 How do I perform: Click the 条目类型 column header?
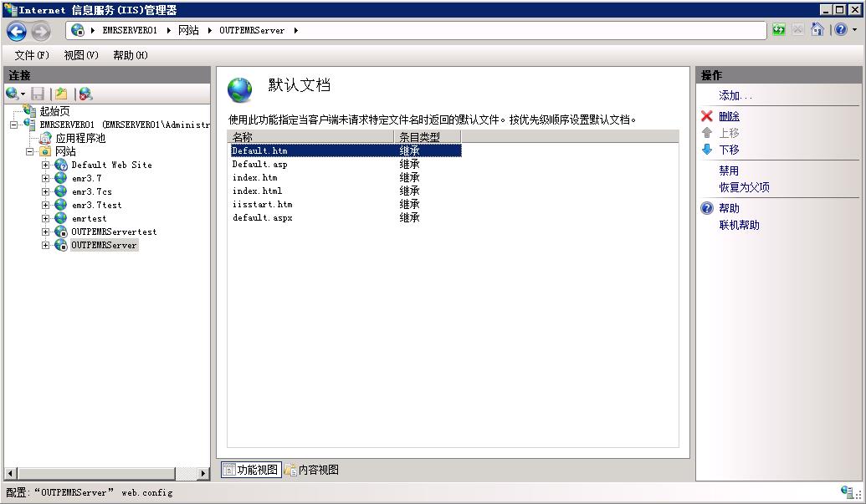[x=428, y=137]
